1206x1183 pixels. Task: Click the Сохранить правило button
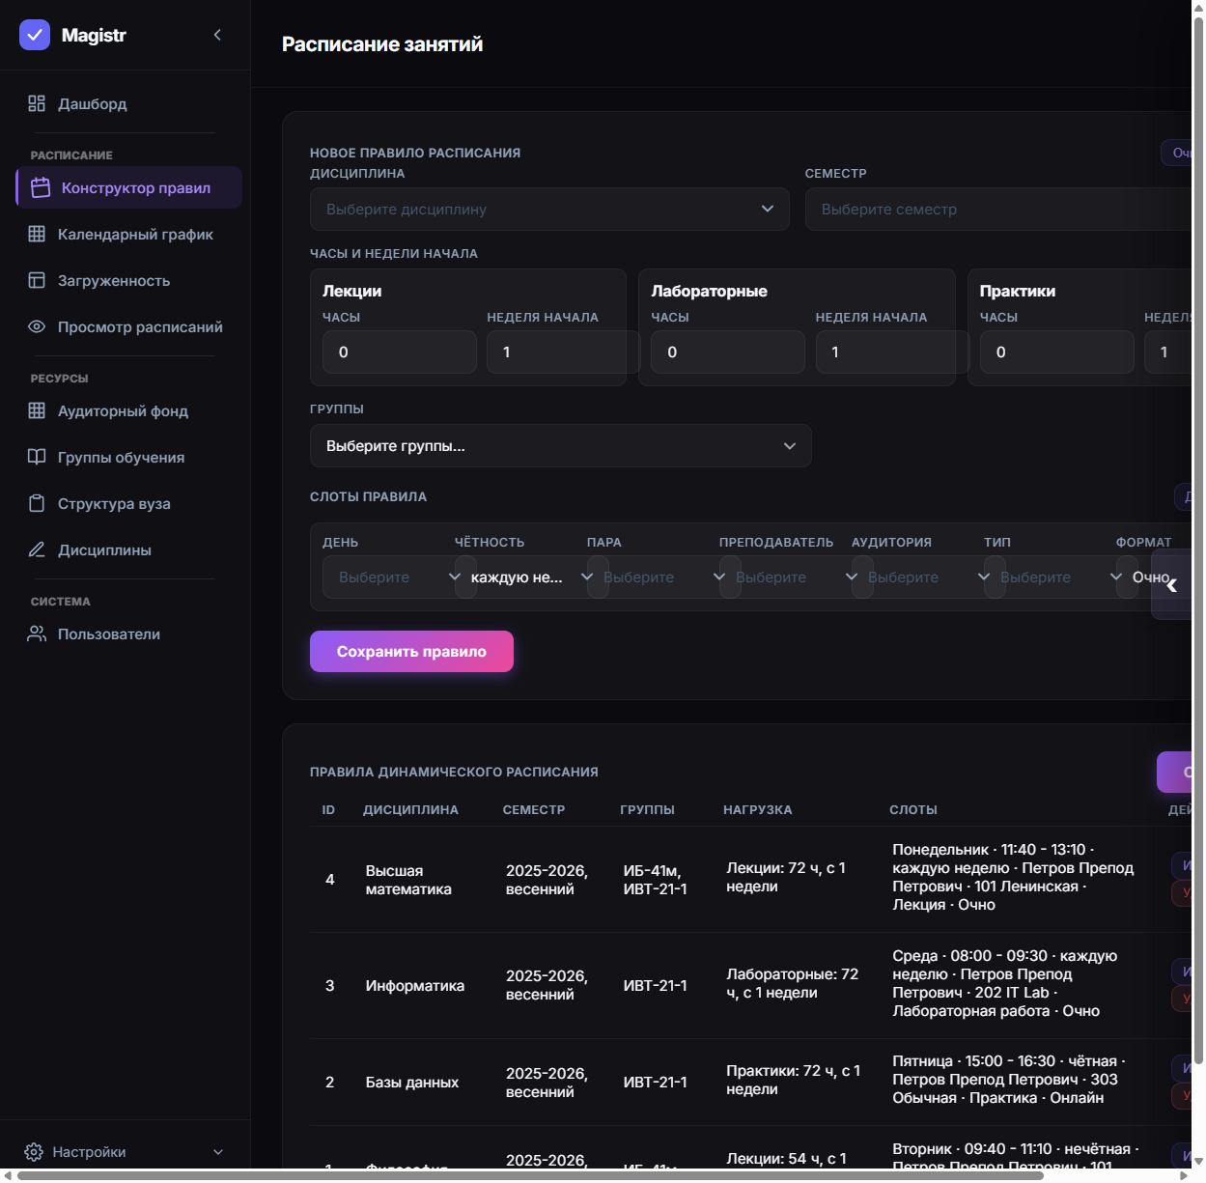coord(411,651)
